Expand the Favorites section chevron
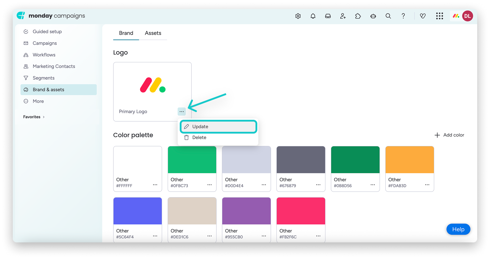Image resolution: width=490 pixels, height=259 pixels. [x=44, y=117]
